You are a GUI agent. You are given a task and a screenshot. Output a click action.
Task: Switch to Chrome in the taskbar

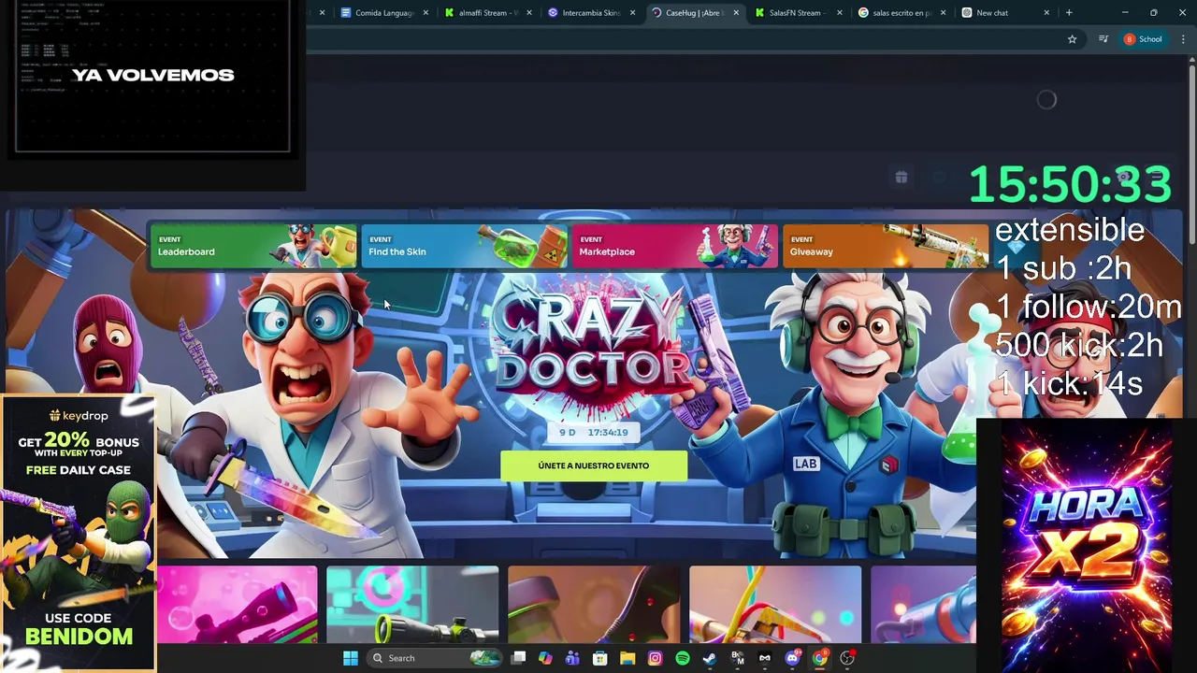(x=819, y=658)
